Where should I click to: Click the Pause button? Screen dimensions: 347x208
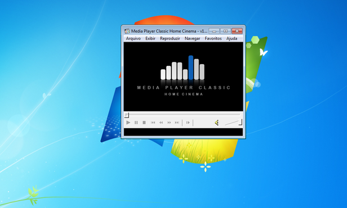(136, 123)
